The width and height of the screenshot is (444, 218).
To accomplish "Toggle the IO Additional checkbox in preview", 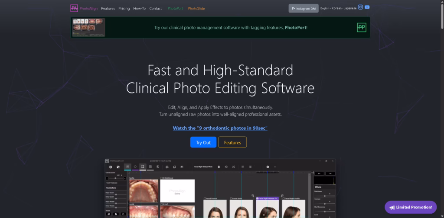I will pos(162,178).
